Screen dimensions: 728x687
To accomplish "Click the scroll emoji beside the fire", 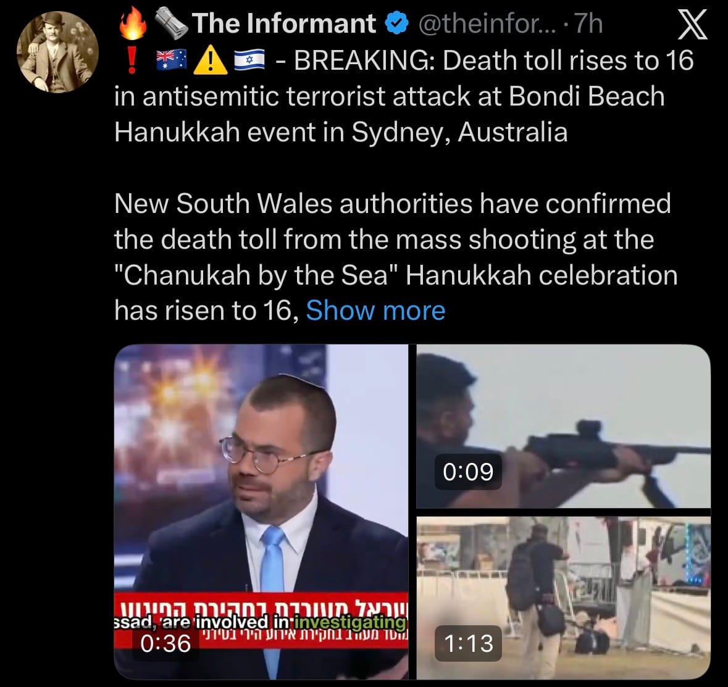I will tap(171, 23).
